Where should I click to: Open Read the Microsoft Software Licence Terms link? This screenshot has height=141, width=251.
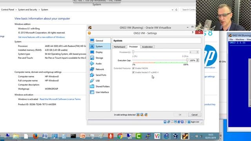[x=60, y=99]
